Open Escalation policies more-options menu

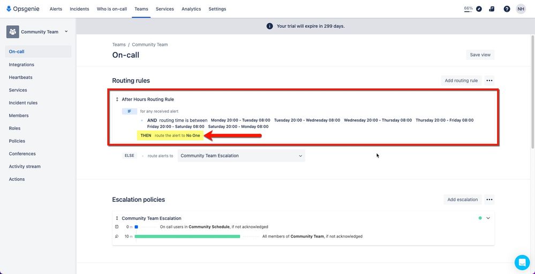coord(489,200)
